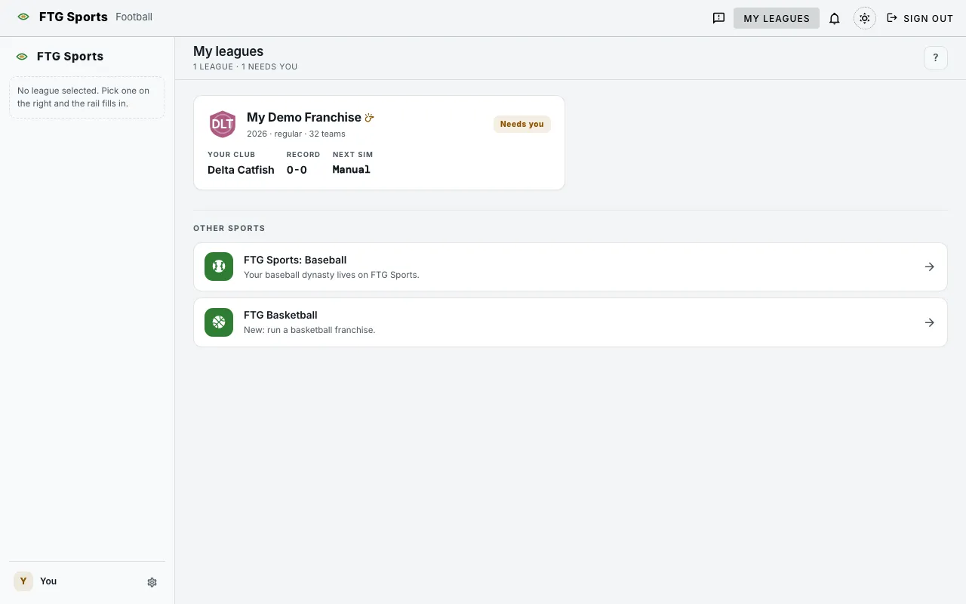Screen dimensions: 966x604
Task: Click the No league selected notice
Action: (87, 97)
